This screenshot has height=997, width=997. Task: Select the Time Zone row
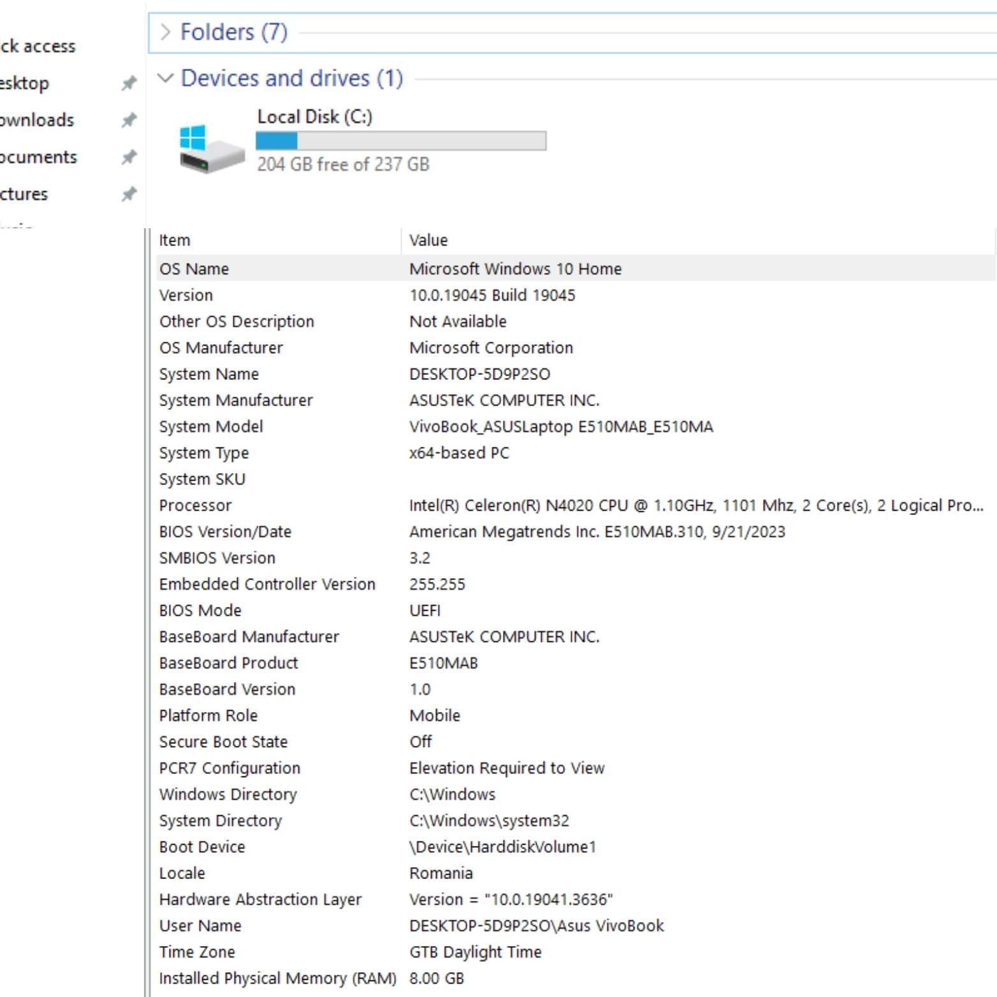click(576, 952)
